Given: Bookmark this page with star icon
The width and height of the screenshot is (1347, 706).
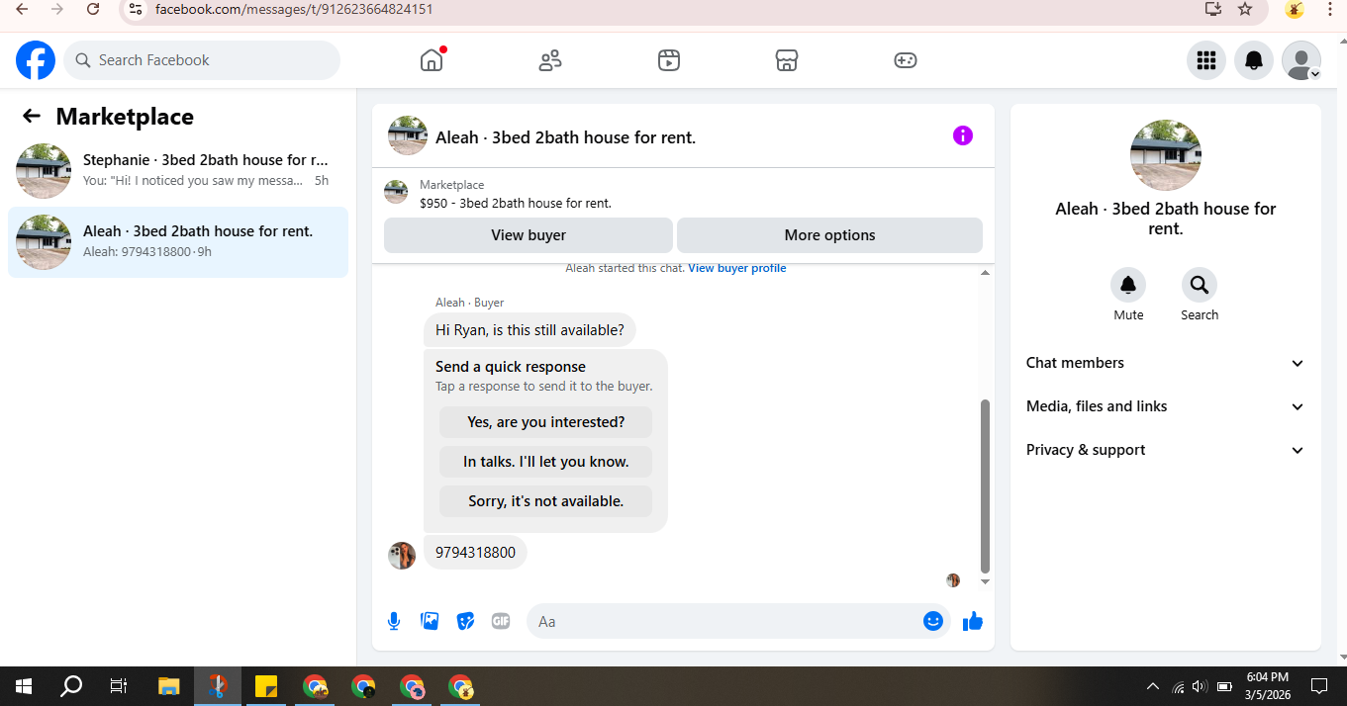Looking at the screenshot, I should [1245, 9].
